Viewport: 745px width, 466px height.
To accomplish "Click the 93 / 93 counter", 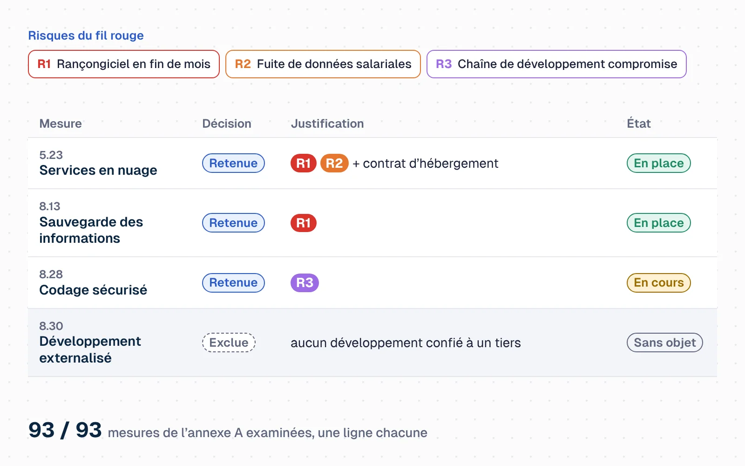I will pos(65,430).
